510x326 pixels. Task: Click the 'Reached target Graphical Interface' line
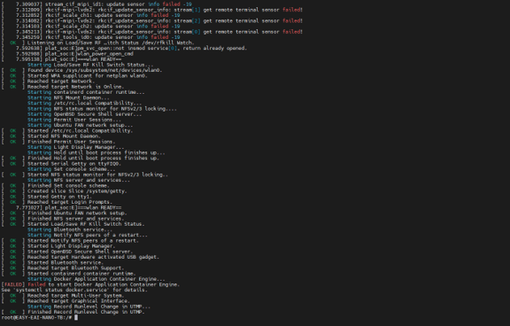tap(66, 301)
